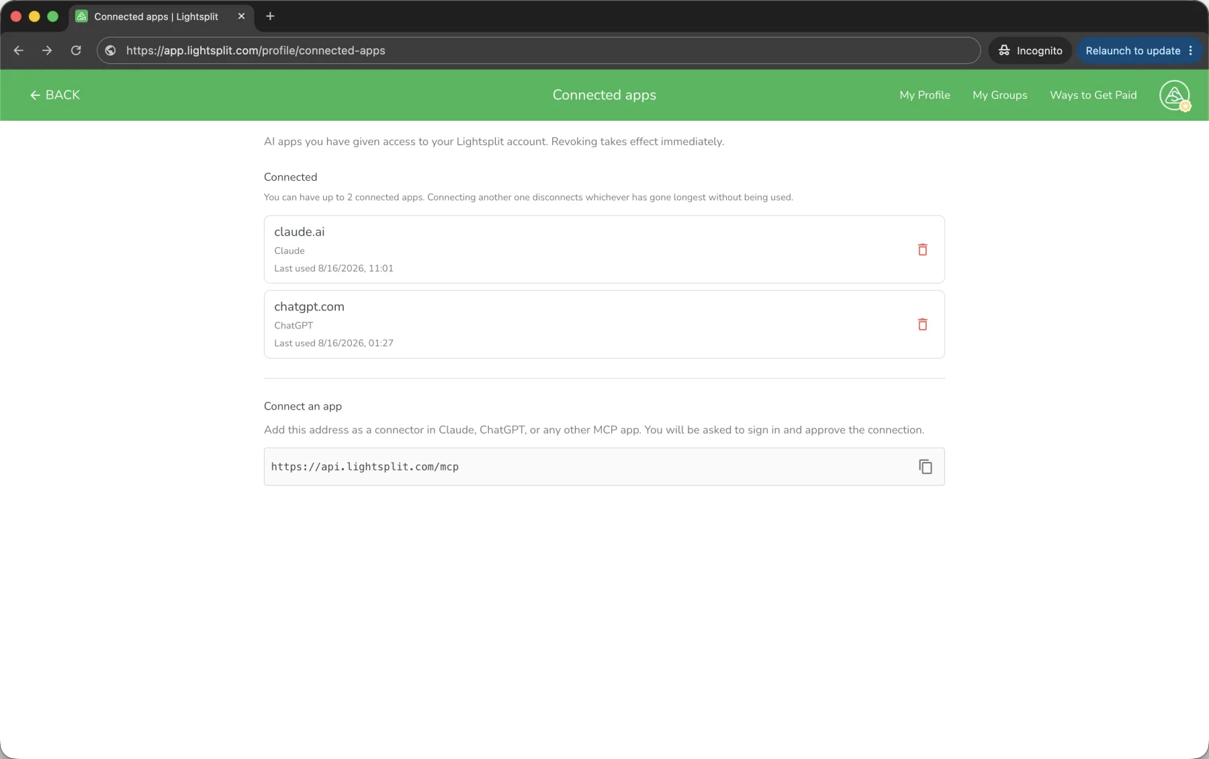Click the chatgpt.com app name
This screenshot has height=759, width=1209.
click(309, 307)
